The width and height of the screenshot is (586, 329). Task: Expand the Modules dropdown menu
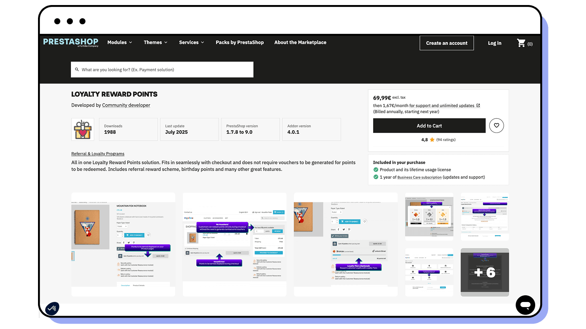pos(119,42)
